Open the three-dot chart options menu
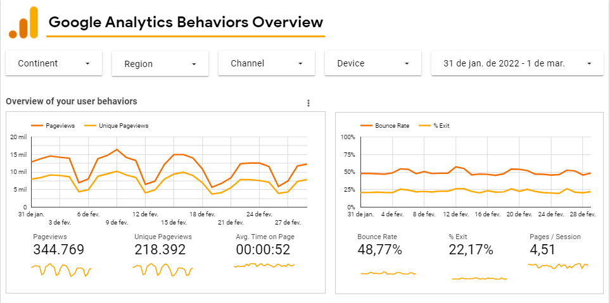The image size is (610, 303). pos(308,103)
